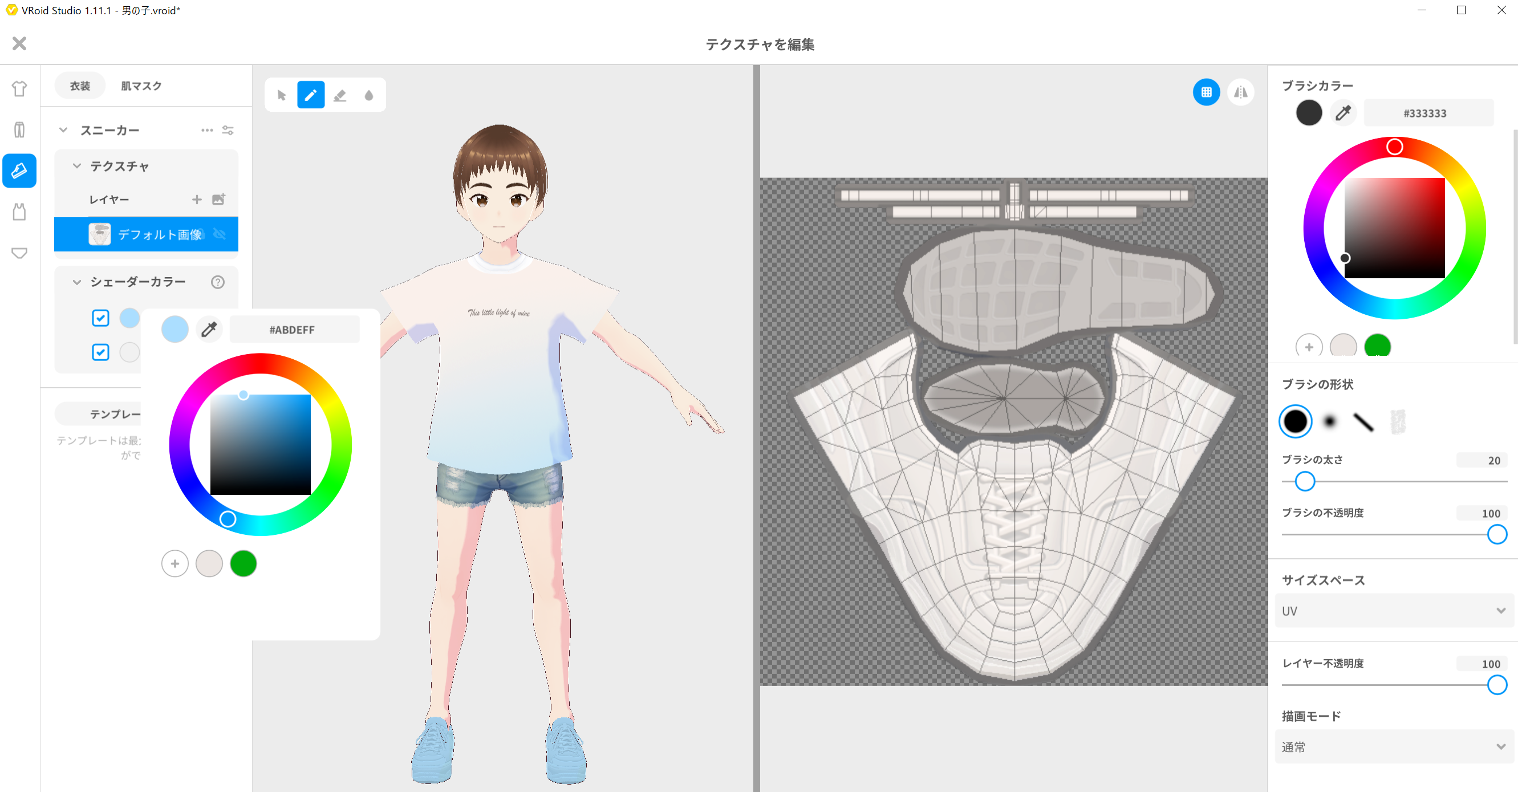Click the #ABDEFF hex color field

click(x=294, y=330)
